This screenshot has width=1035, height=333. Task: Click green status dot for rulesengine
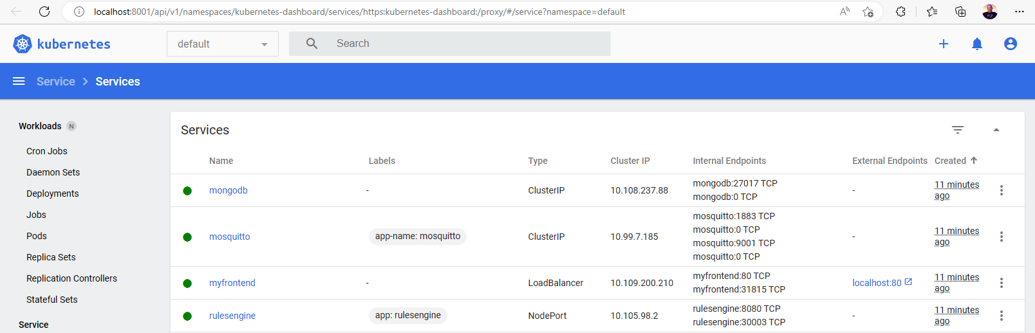187,316
